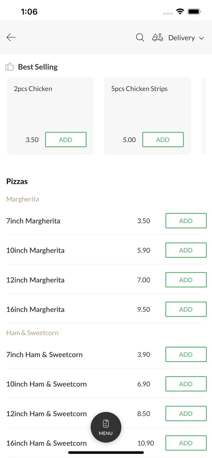Open the floating MENU button
The width and height of the screenshot is (212, 458).
pos(106,427)
